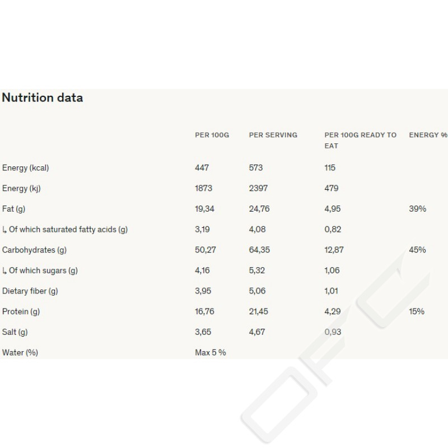Click the sub-item arrow before sugars
Viewport: 448px width, 448px height.
(x=4, y=270)
